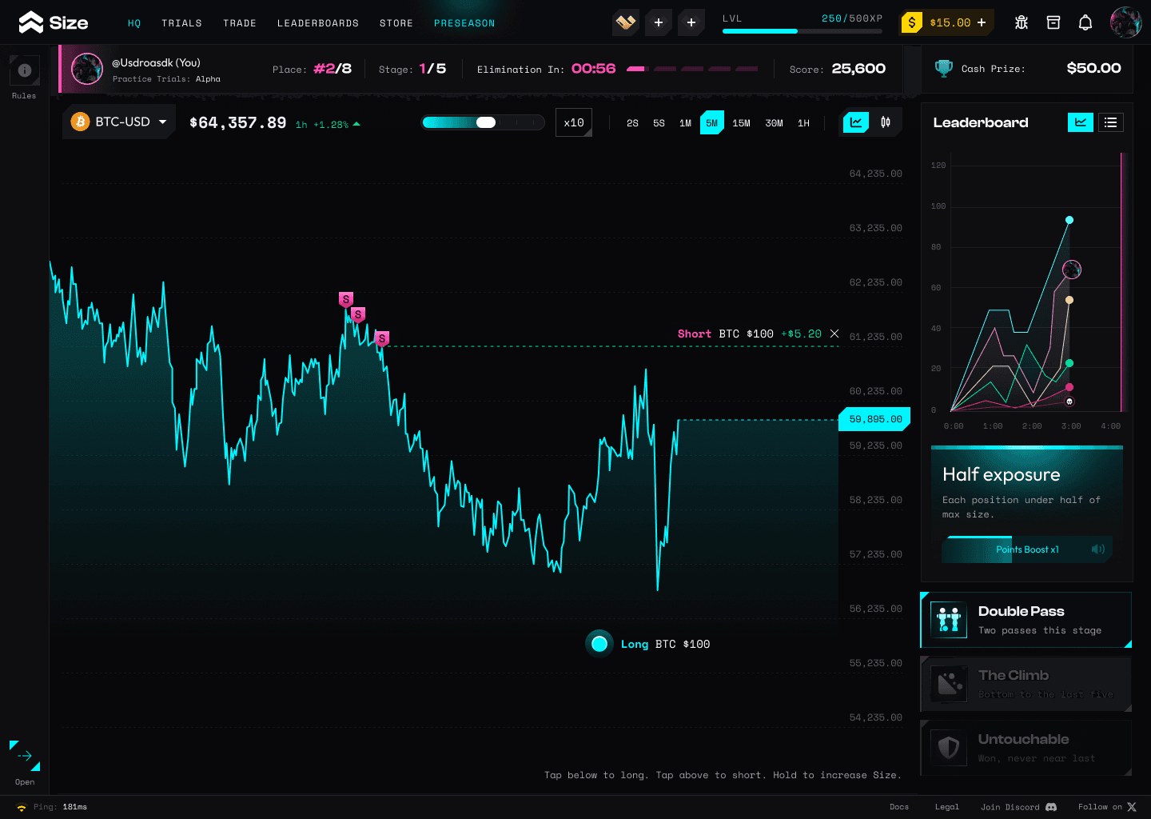1151x819 pixels.
Task: Open the HQ tab
Action: tap(134, 23)
